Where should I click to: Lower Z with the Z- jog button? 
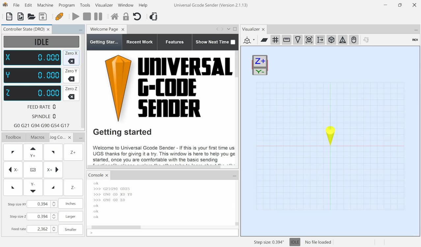[x=73, y=187]
